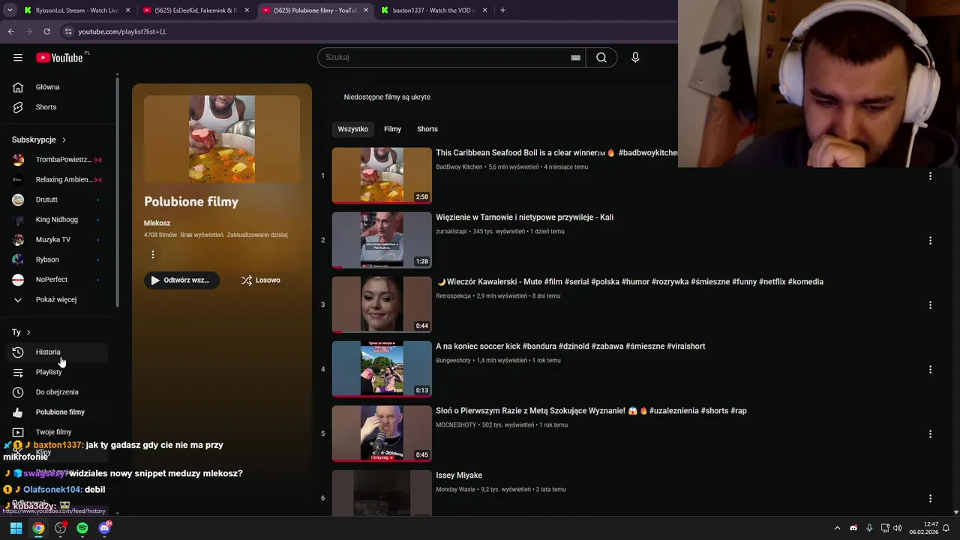Open taskbar volume control
Viewport: 960px width, 540px height.
pos(898,528)
